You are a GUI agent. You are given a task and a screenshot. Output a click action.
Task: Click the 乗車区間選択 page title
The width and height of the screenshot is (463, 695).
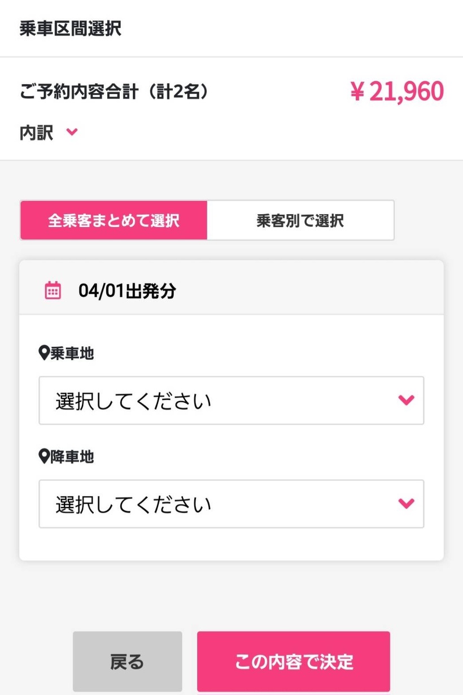(x=70, y=28)
